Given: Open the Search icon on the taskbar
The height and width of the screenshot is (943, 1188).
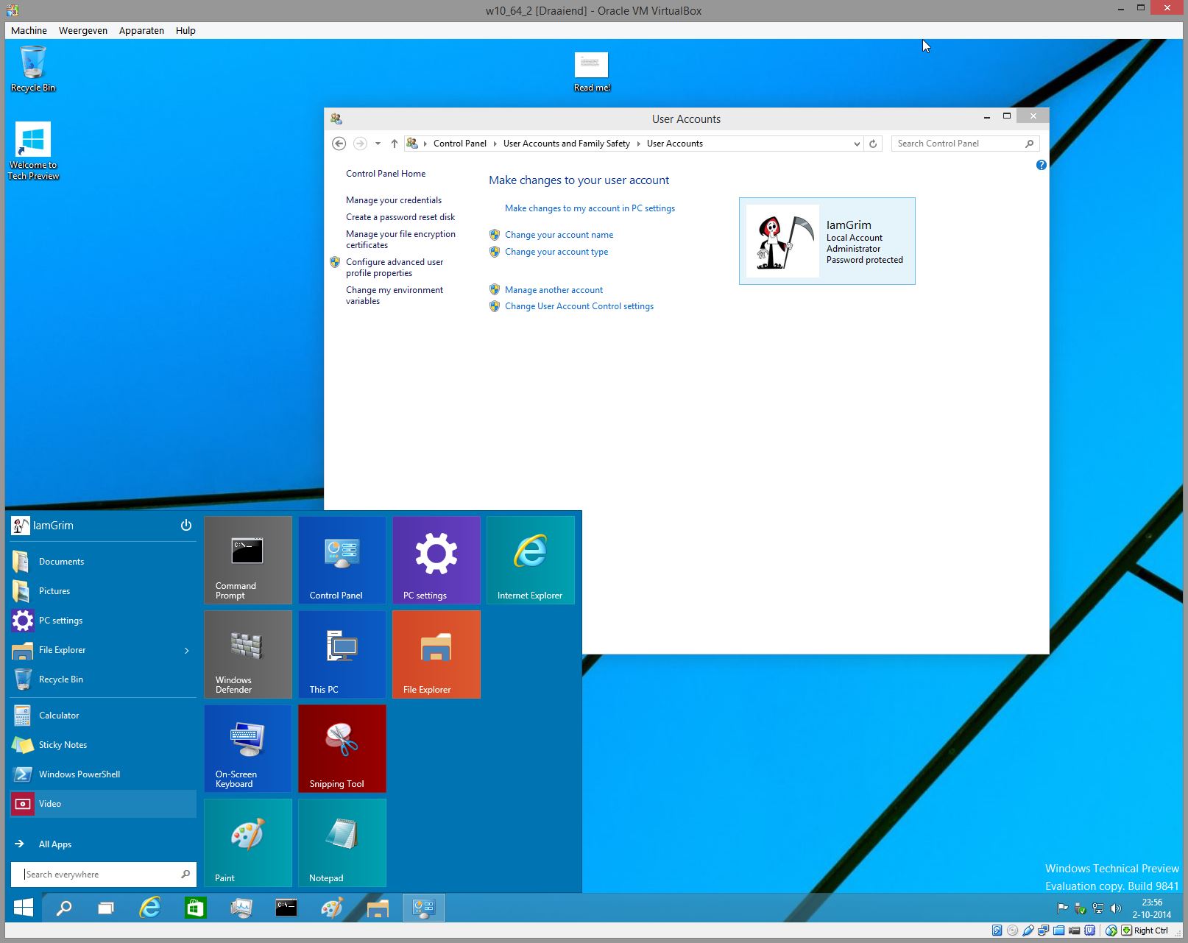Looking at the screenshot, I should pyautogui.click(x=65, y=908).
